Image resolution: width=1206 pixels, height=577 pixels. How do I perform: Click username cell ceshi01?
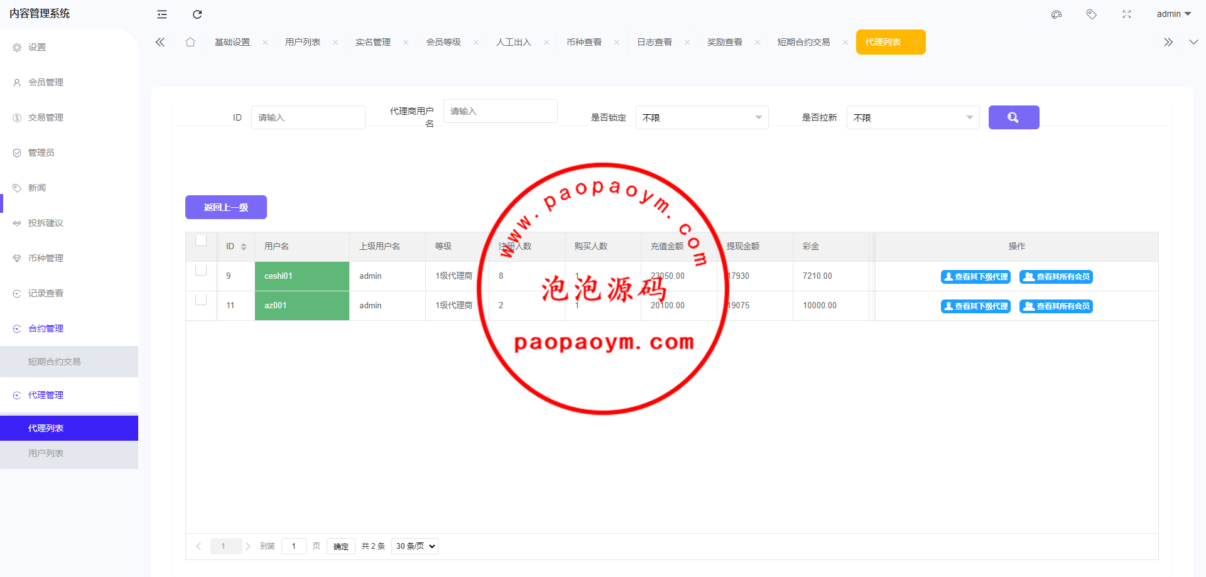click(x=302, y=276)
